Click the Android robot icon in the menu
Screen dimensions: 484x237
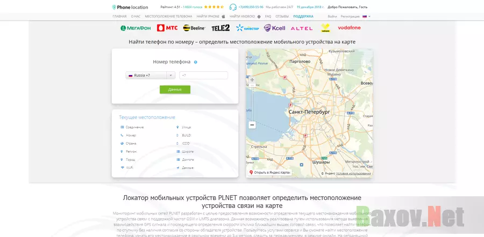point(259,16)
